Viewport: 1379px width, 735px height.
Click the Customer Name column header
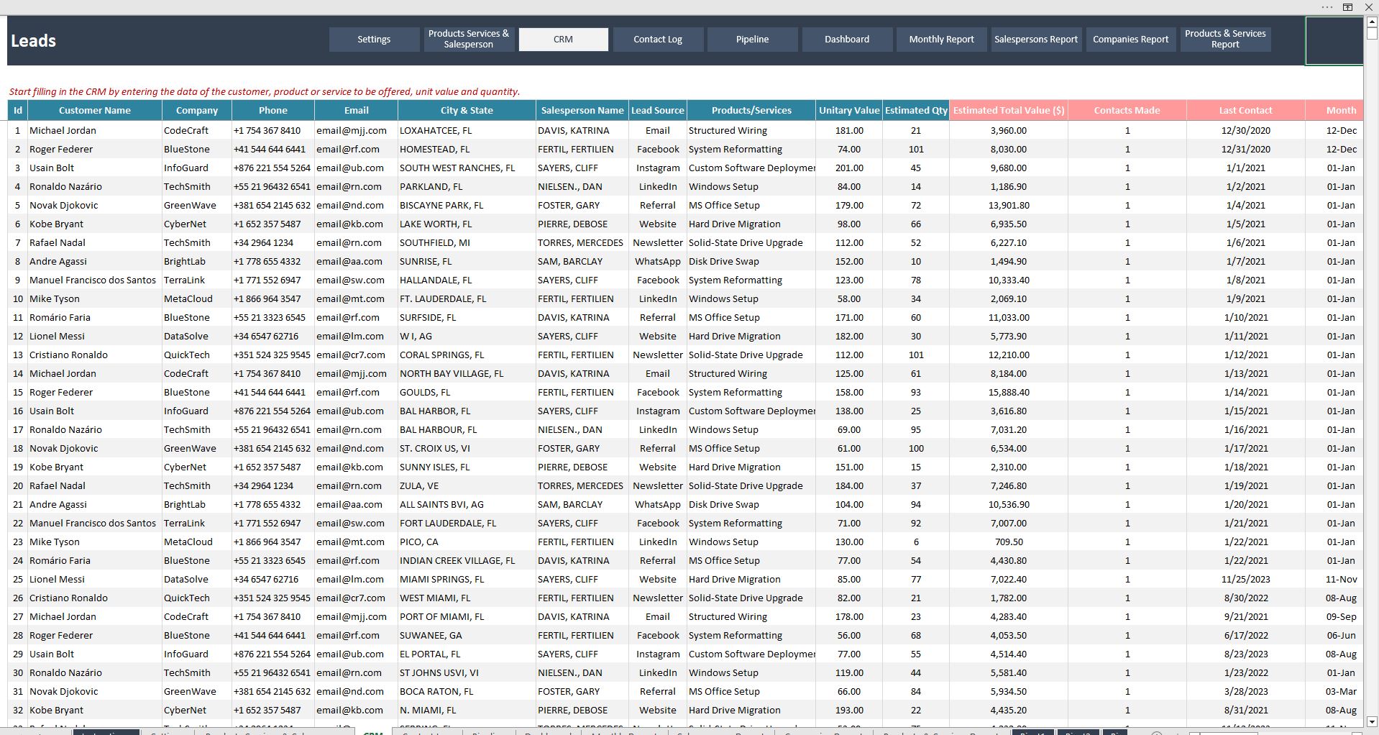[94, 111]
